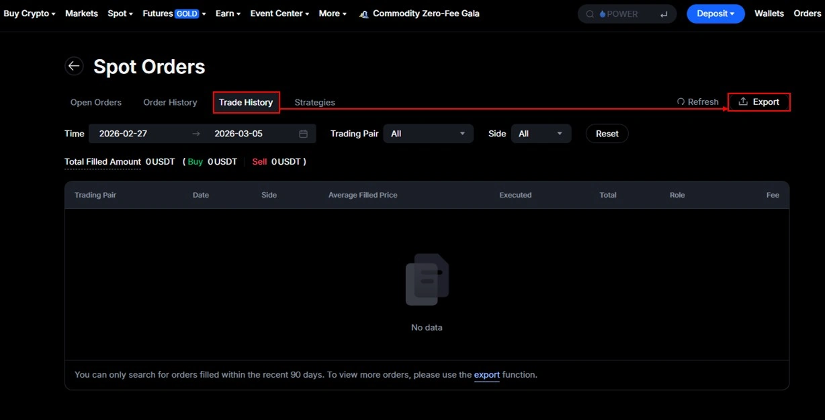Open Markets in the top navigation
Viewport: 825px width, 420px height.
[81, 13]
